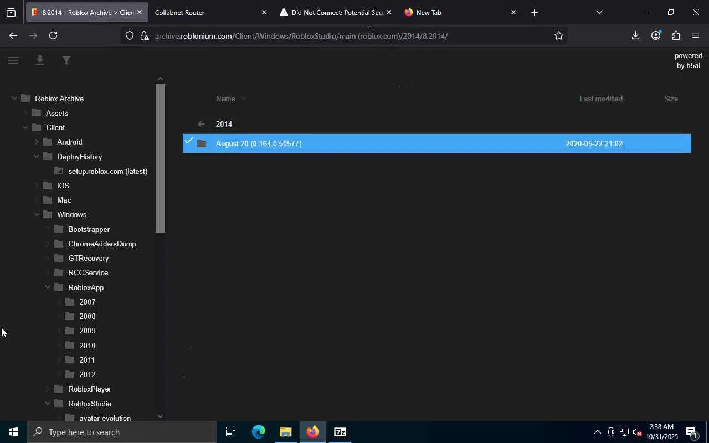
Task: Expand the RobloxPlayer tree folder
Action: pyautogui.click(x=48, y=389)
